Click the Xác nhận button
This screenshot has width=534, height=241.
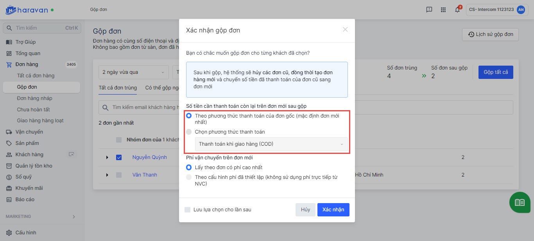(x=333, y=210)
